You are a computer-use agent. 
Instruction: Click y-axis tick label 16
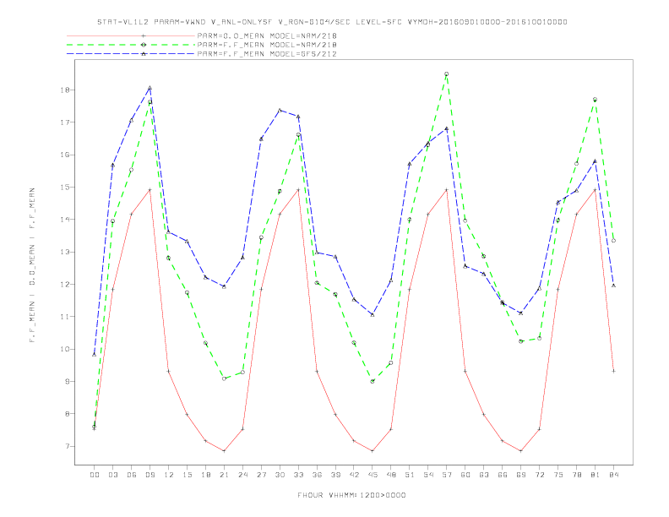[65, 155]
